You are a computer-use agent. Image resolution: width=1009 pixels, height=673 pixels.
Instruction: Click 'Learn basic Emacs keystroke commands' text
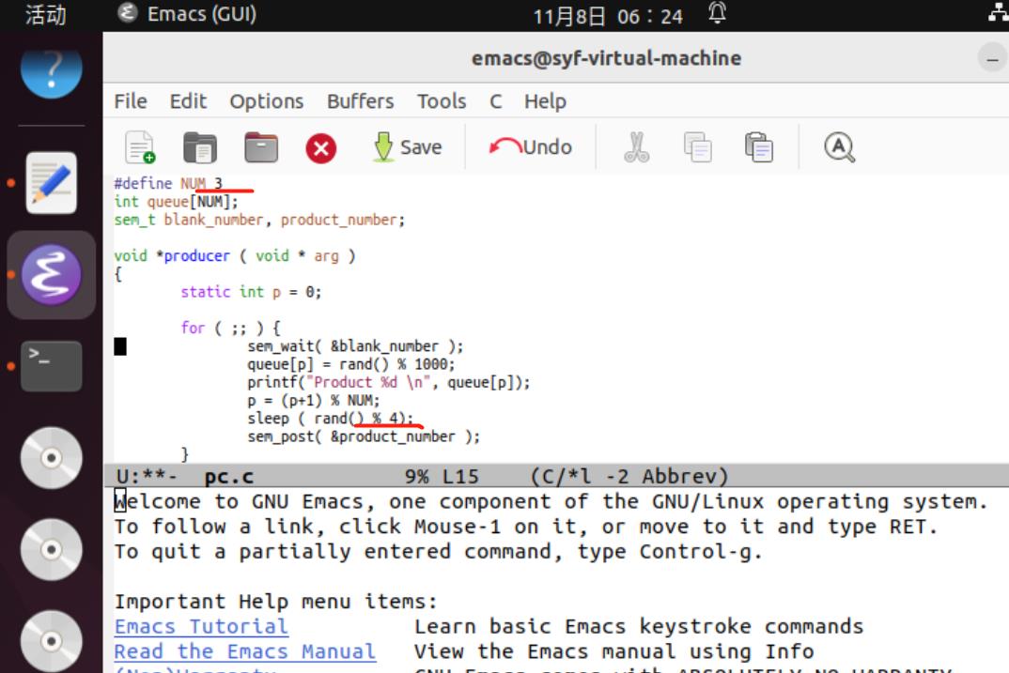click(639, 626)
